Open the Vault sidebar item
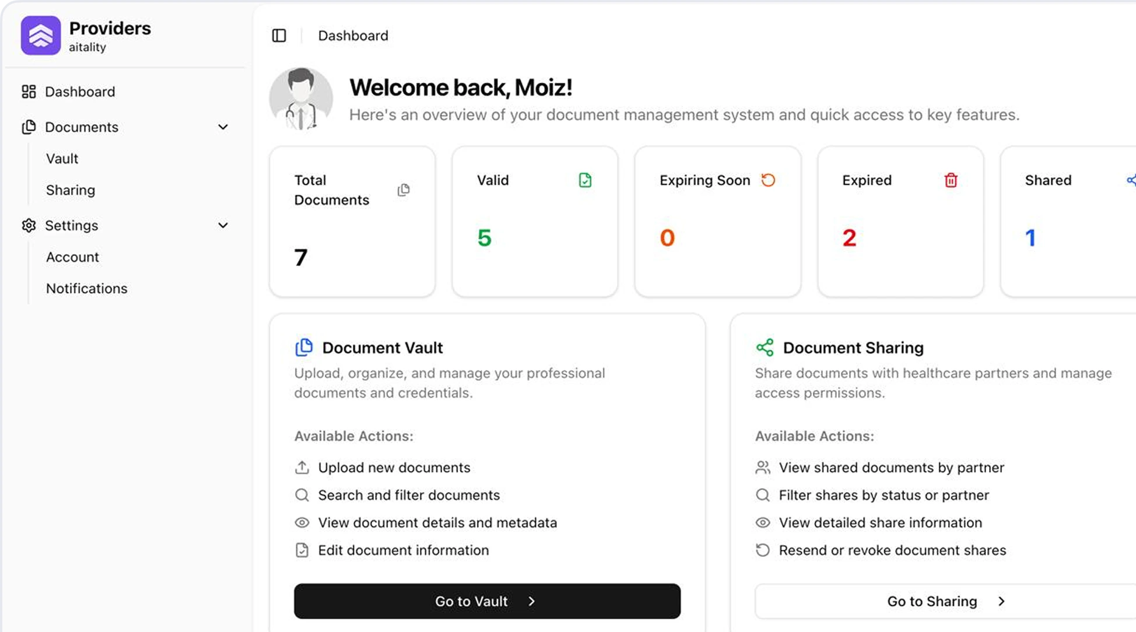 (62, 159)
